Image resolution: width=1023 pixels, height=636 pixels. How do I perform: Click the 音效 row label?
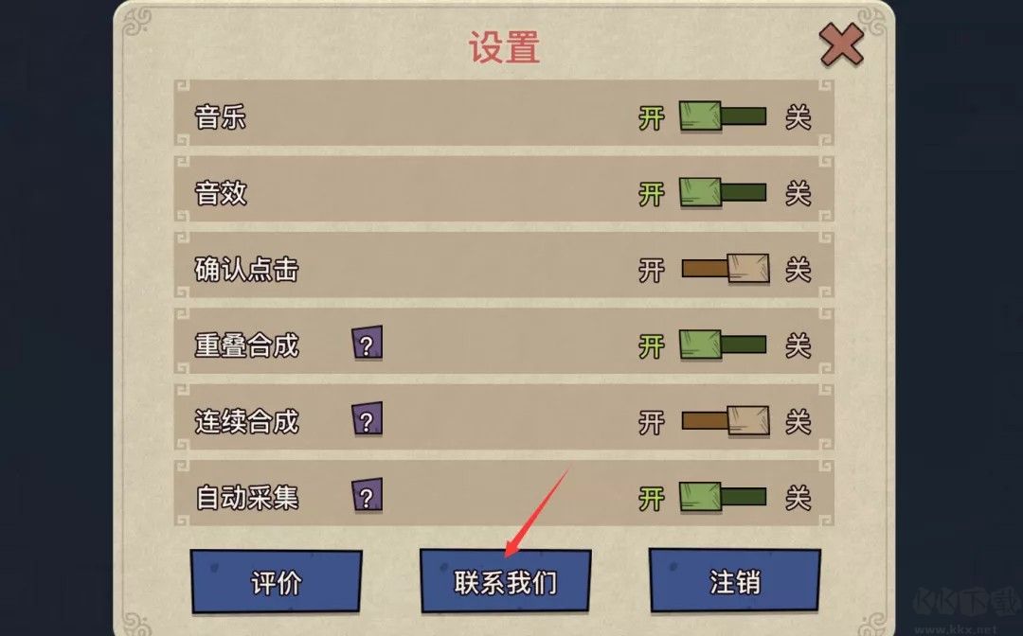click(x=221, y=193)
